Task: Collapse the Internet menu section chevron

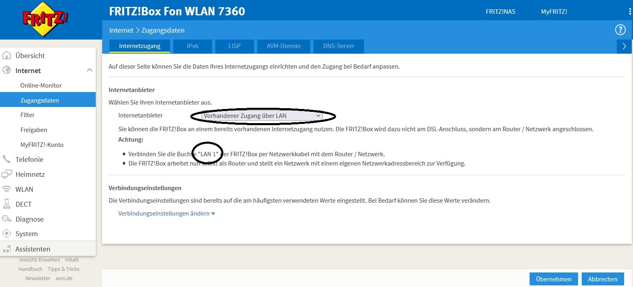Action: click(x=90, y=70)
